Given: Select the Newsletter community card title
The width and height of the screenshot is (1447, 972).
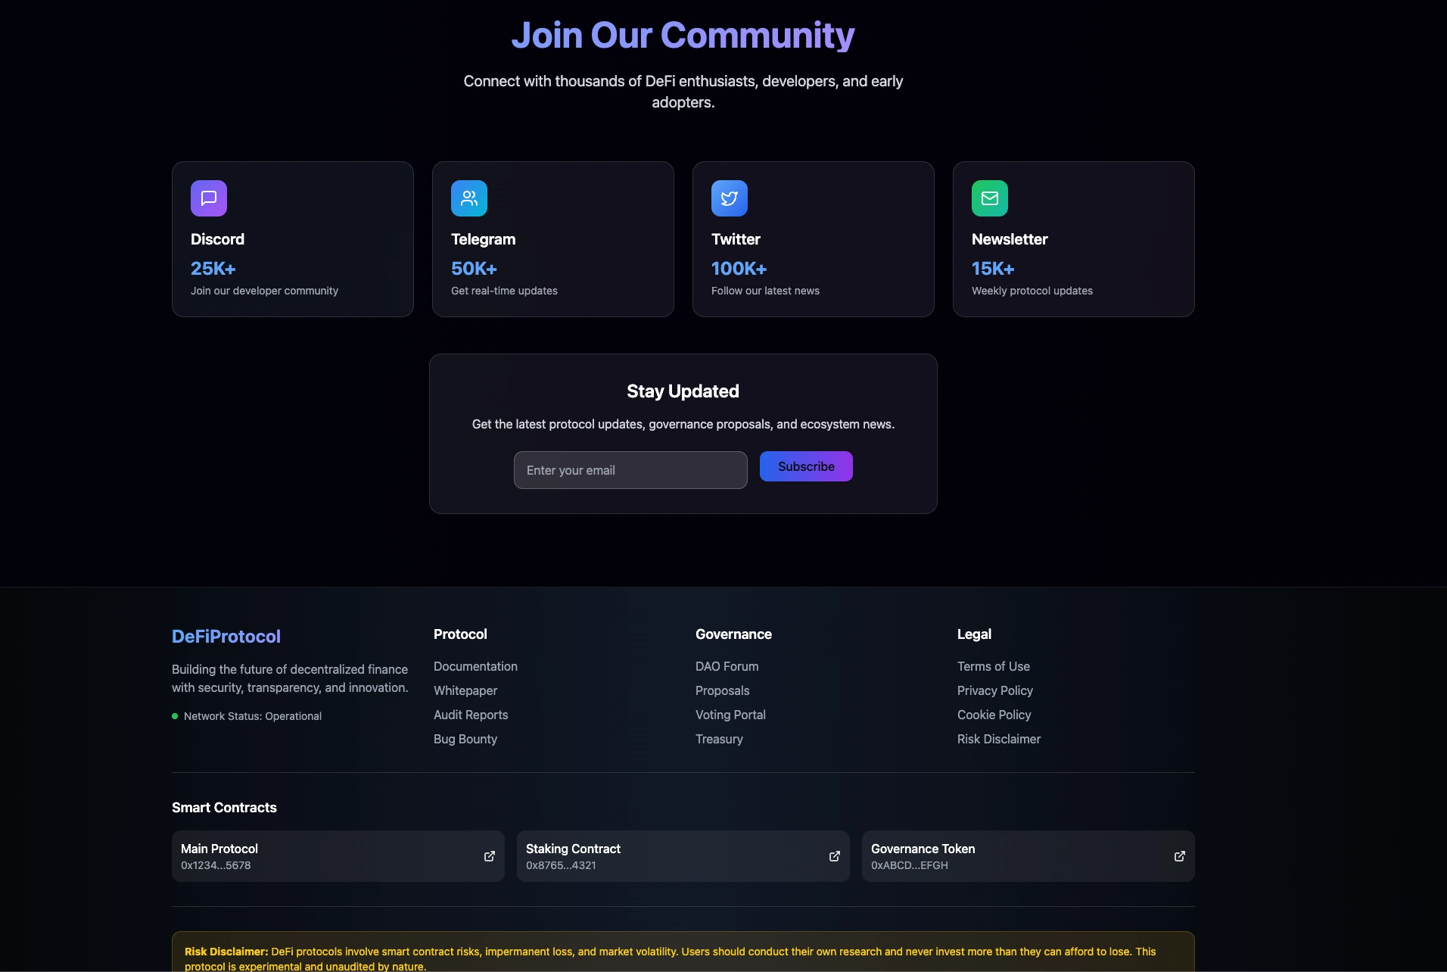Looking at the screenshot, I should click(x=1010, y=239).
